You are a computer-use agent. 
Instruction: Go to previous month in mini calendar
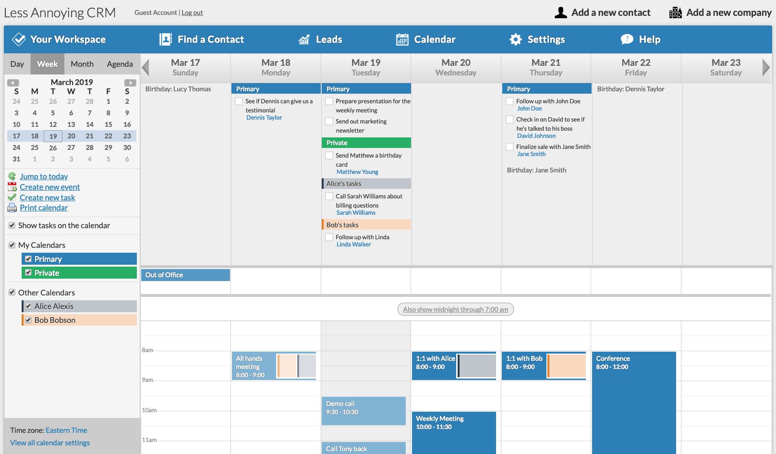(13, 83)
